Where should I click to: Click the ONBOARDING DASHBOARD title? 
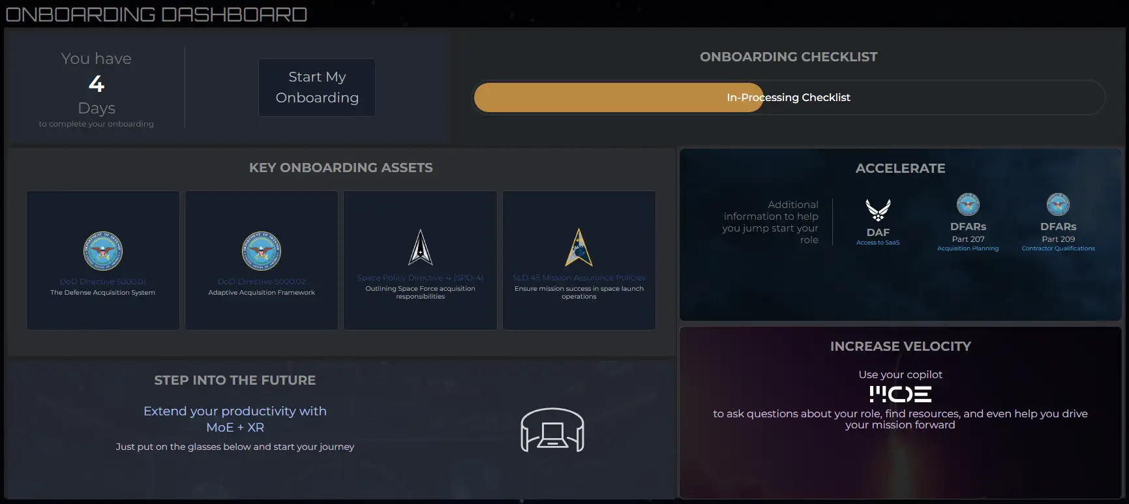[x=157, y=14]
